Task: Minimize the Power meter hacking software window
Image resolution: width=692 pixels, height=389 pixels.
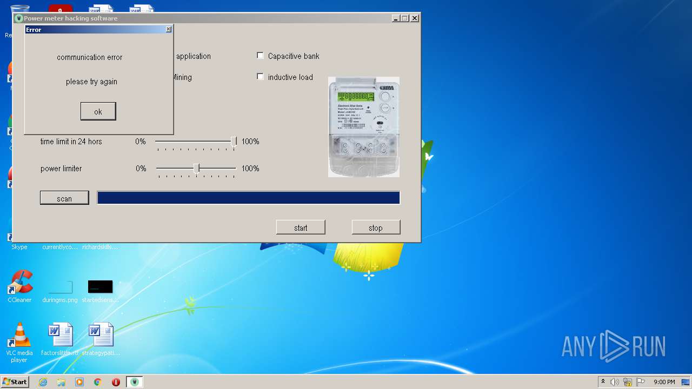Action: [395, 18]
